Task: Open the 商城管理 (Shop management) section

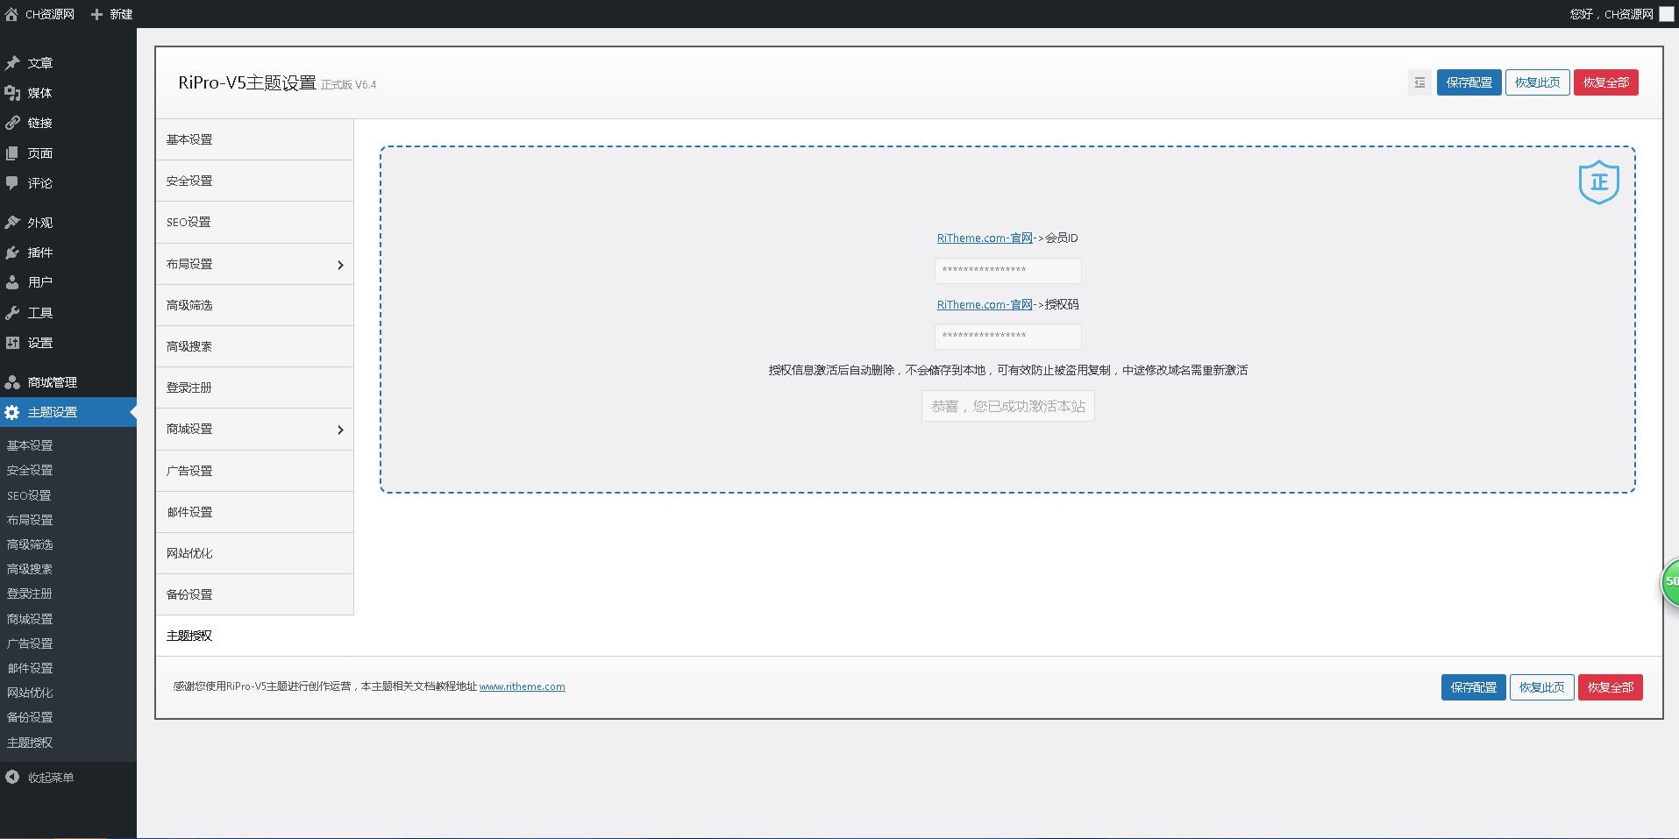Action: (51, 381)
